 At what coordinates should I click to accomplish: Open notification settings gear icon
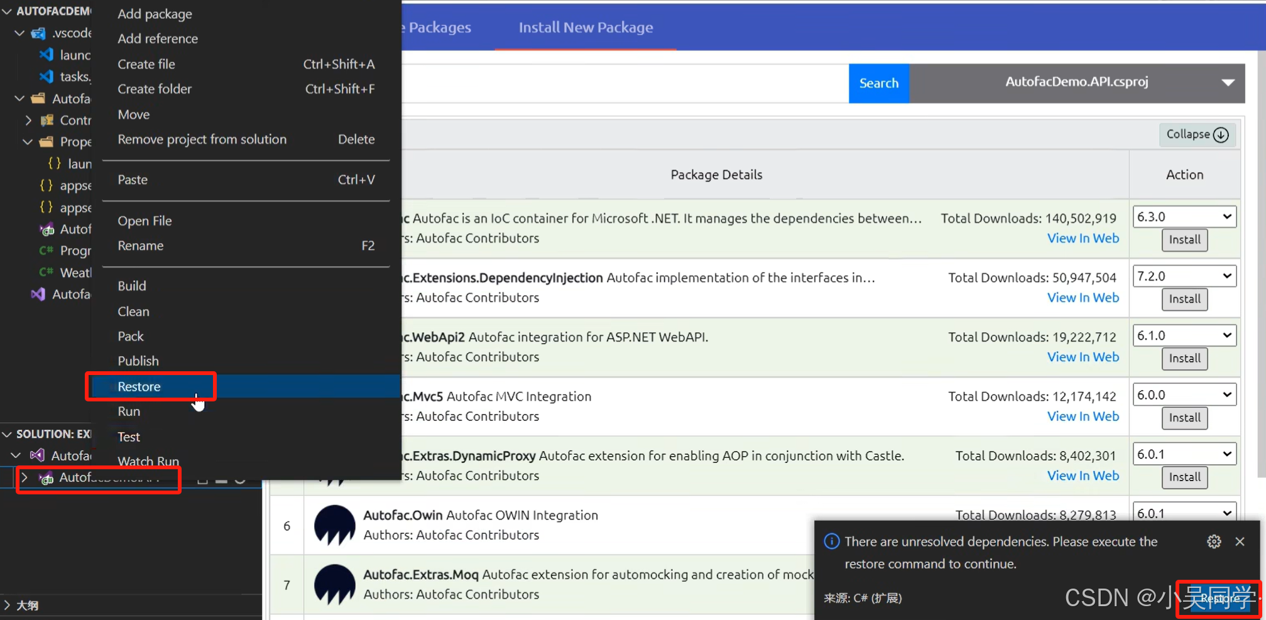[1214, 541]
